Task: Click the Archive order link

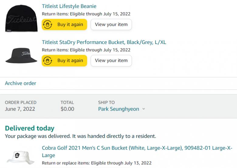Action: pos(21,83)
